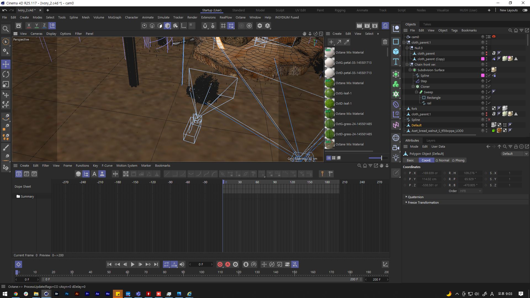Select the Normal radio tab in Attributes
This screenshot has height=298, width=530.
coord(442,160)
